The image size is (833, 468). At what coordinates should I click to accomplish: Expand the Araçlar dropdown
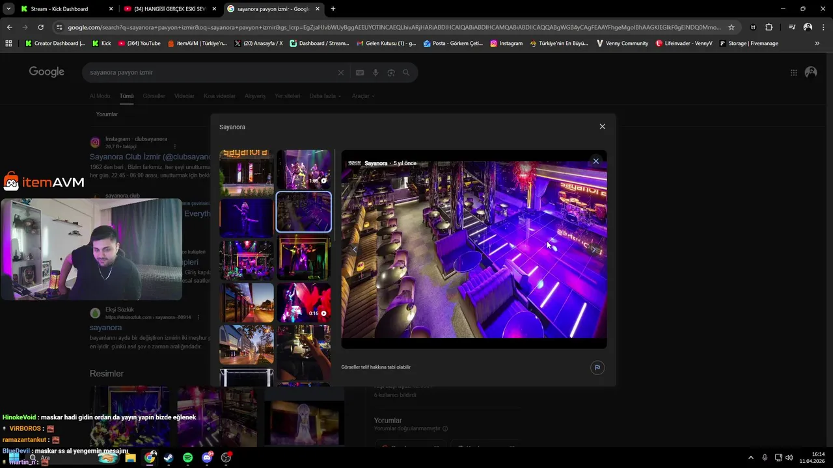coord(363,96)
